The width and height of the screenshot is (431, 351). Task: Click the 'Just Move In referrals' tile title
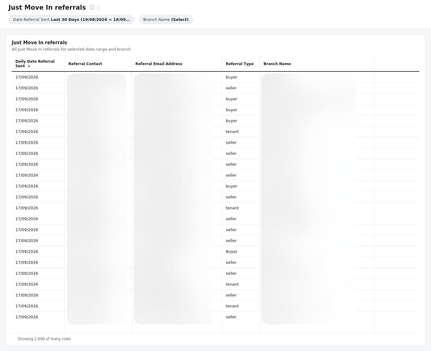pyautogui.click(x=39, y=43)
